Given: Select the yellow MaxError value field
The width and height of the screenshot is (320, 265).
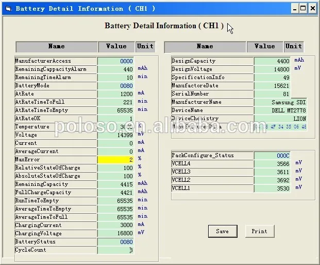Looking at the screenshot, I should pos(116,160).
